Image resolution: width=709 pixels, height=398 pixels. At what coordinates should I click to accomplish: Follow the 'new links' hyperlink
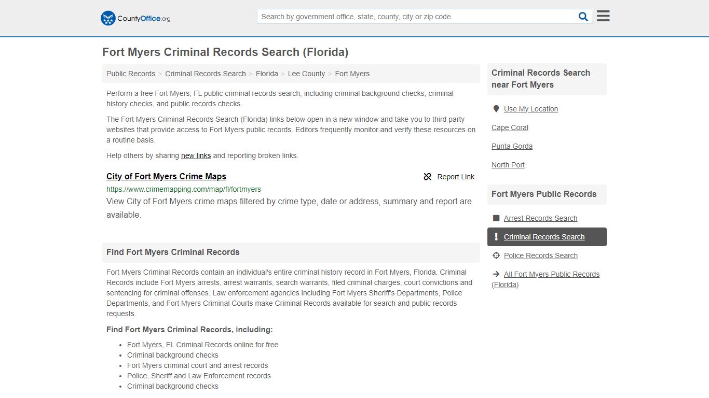(196, 155)
